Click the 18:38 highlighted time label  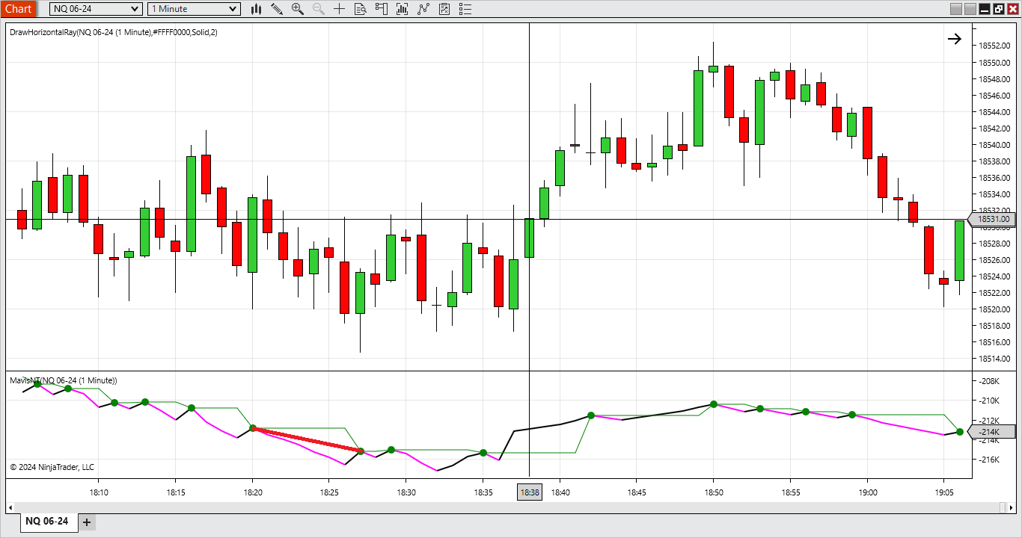pyautogui.click(x=530, y=492)
